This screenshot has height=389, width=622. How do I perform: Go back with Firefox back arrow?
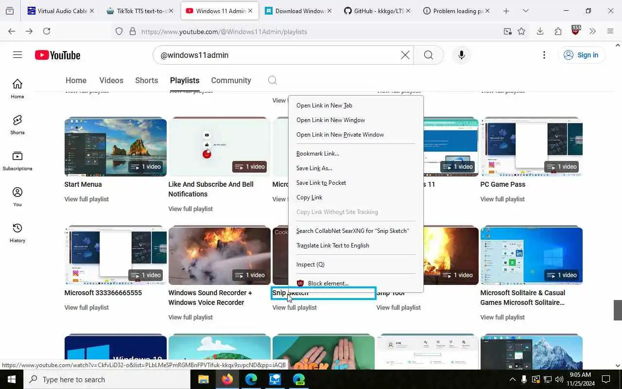click(12, 31)
